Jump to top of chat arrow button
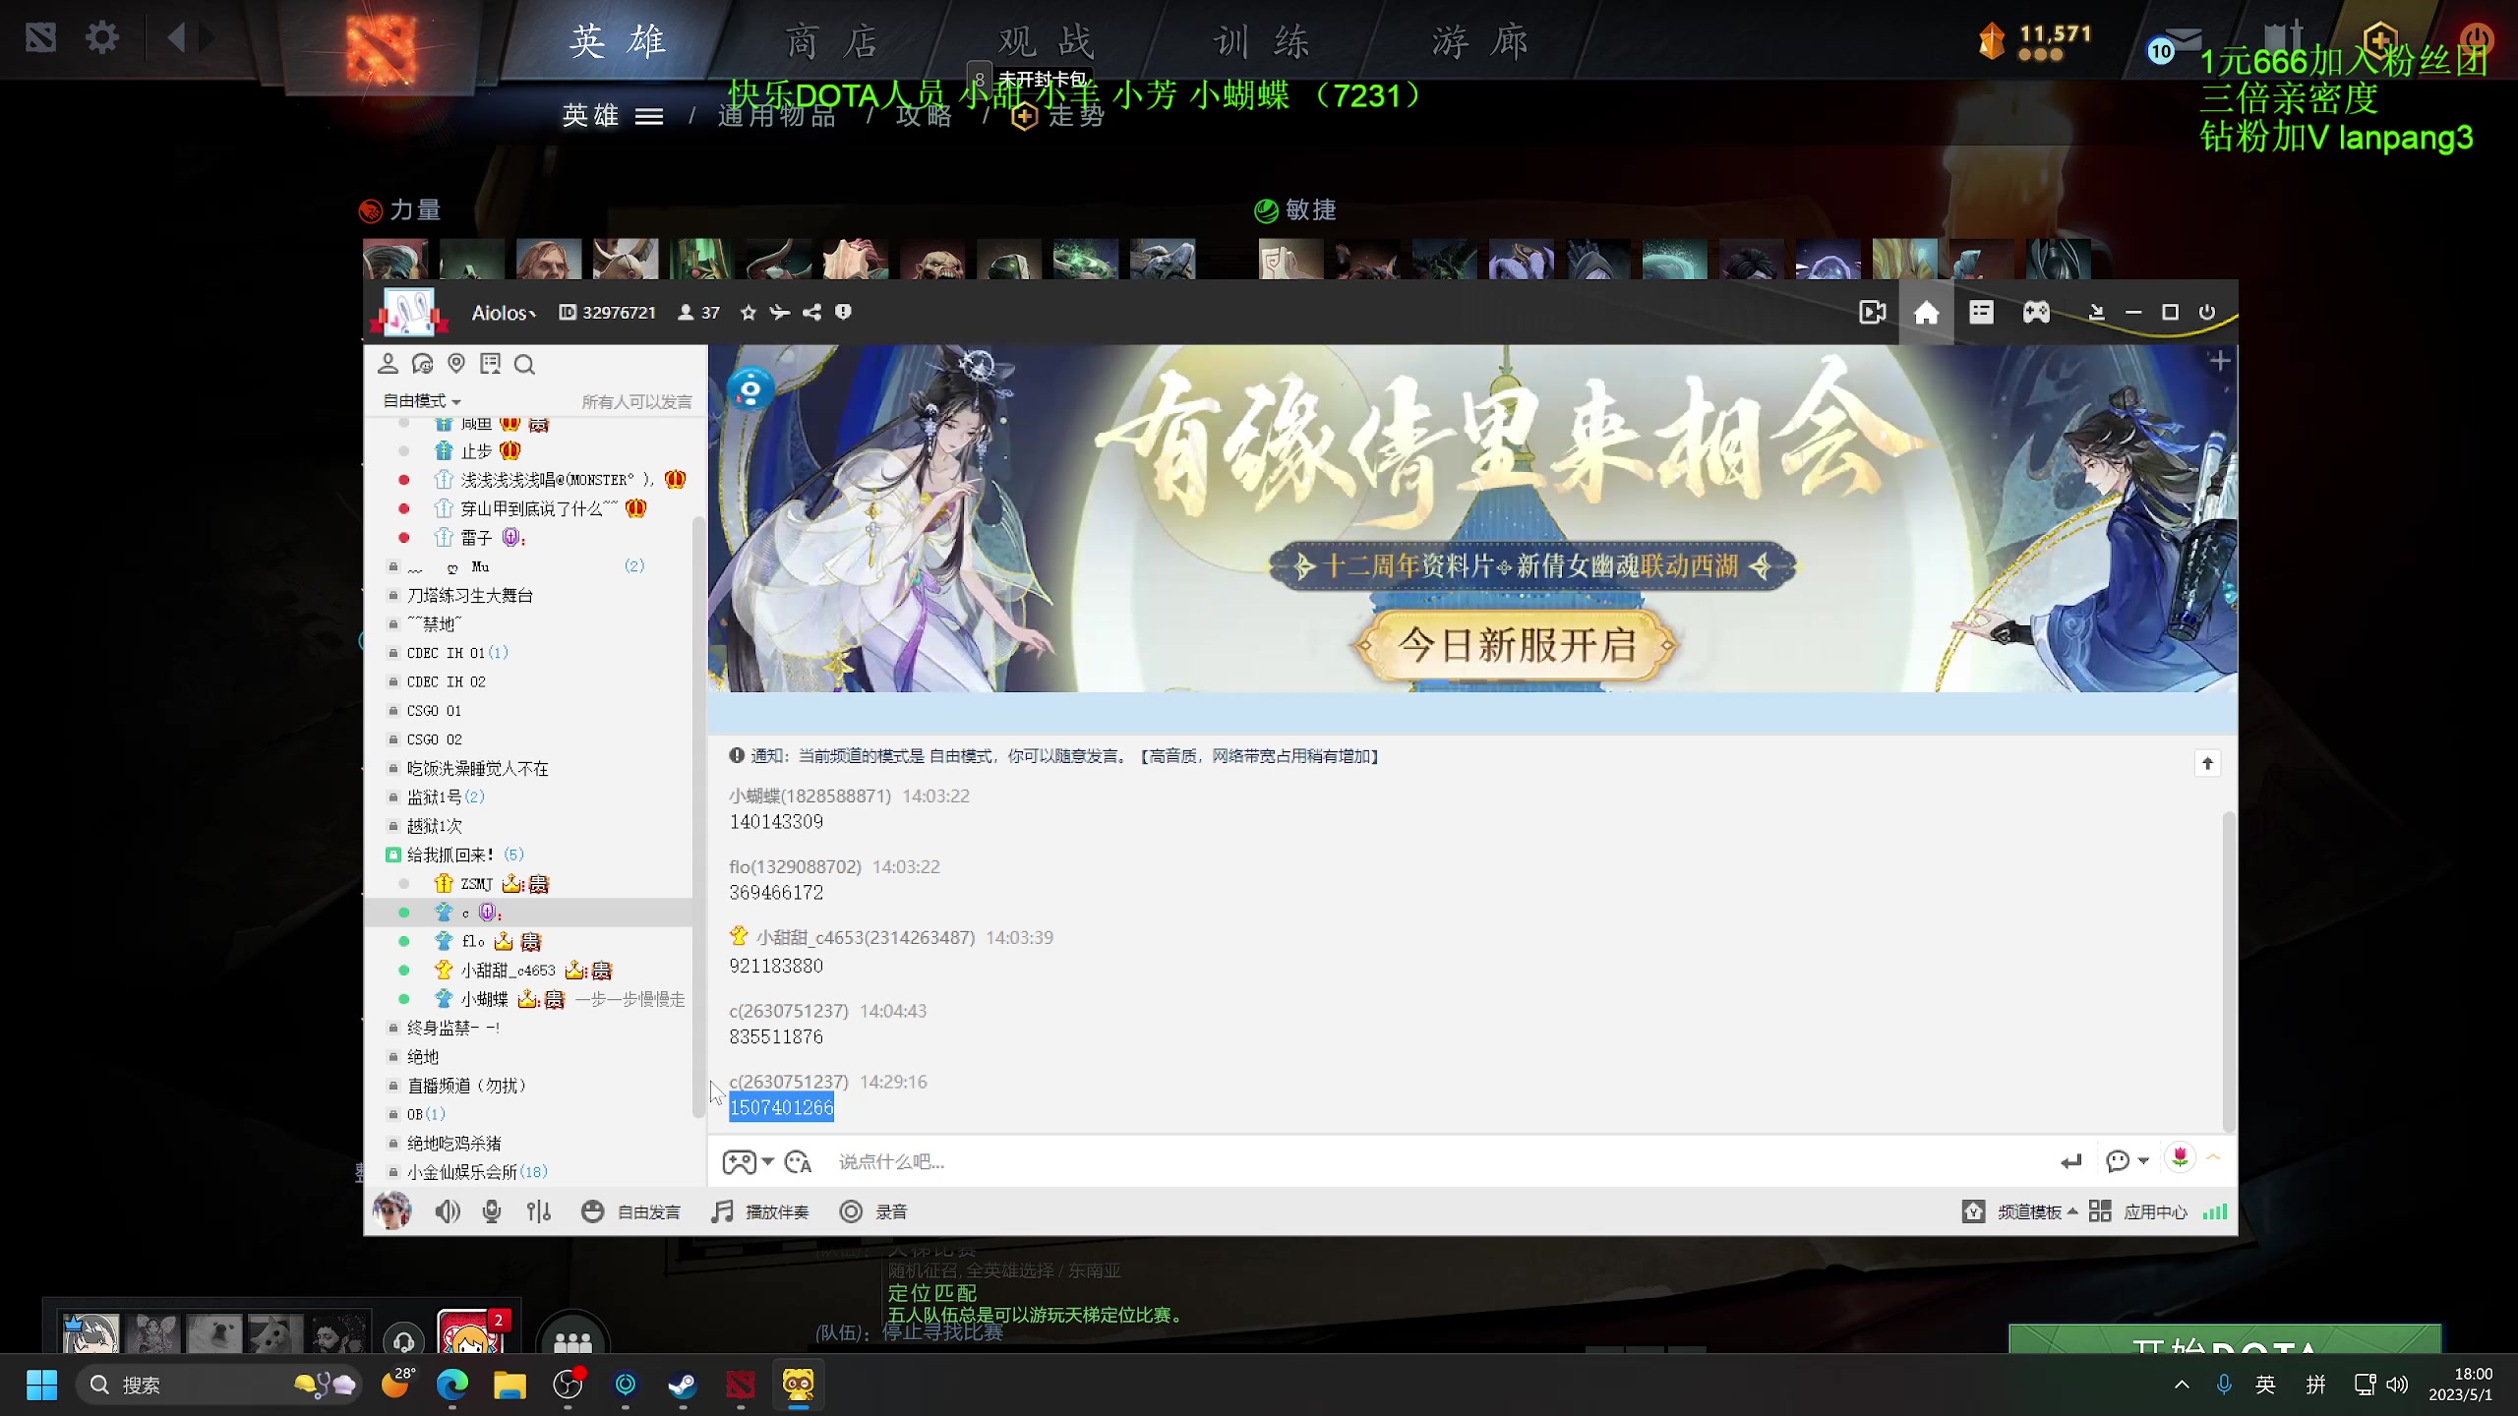Image resolution: width=2518 pixels, height=1416 pixels. tap(2207, 764)
